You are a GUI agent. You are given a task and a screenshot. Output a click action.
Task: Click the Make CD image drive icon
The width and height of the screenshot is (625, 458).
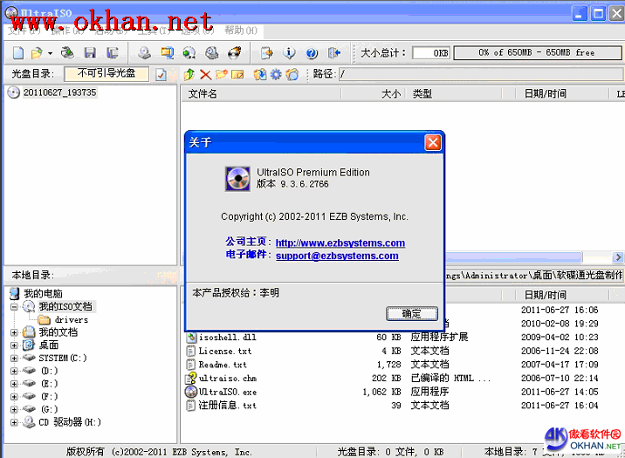144,53
